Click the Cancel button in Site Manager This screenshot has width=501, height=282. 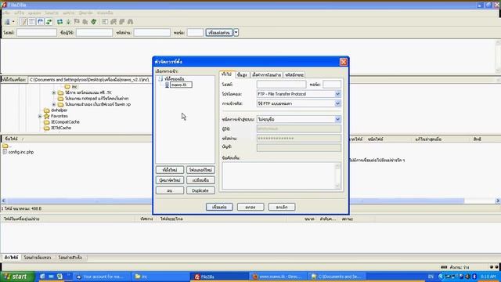click(282, 207)
